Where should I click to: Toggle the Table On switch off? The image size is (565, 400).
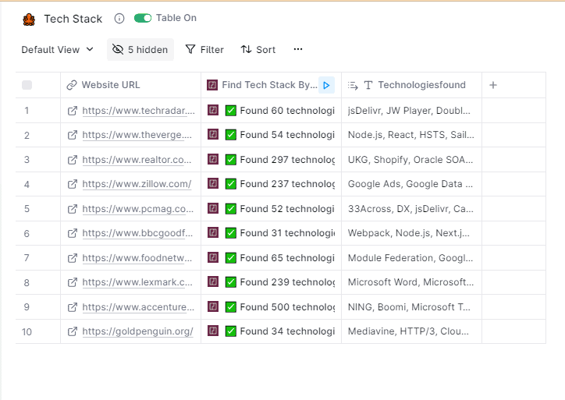pyautogui.click(x=143, y=18)
